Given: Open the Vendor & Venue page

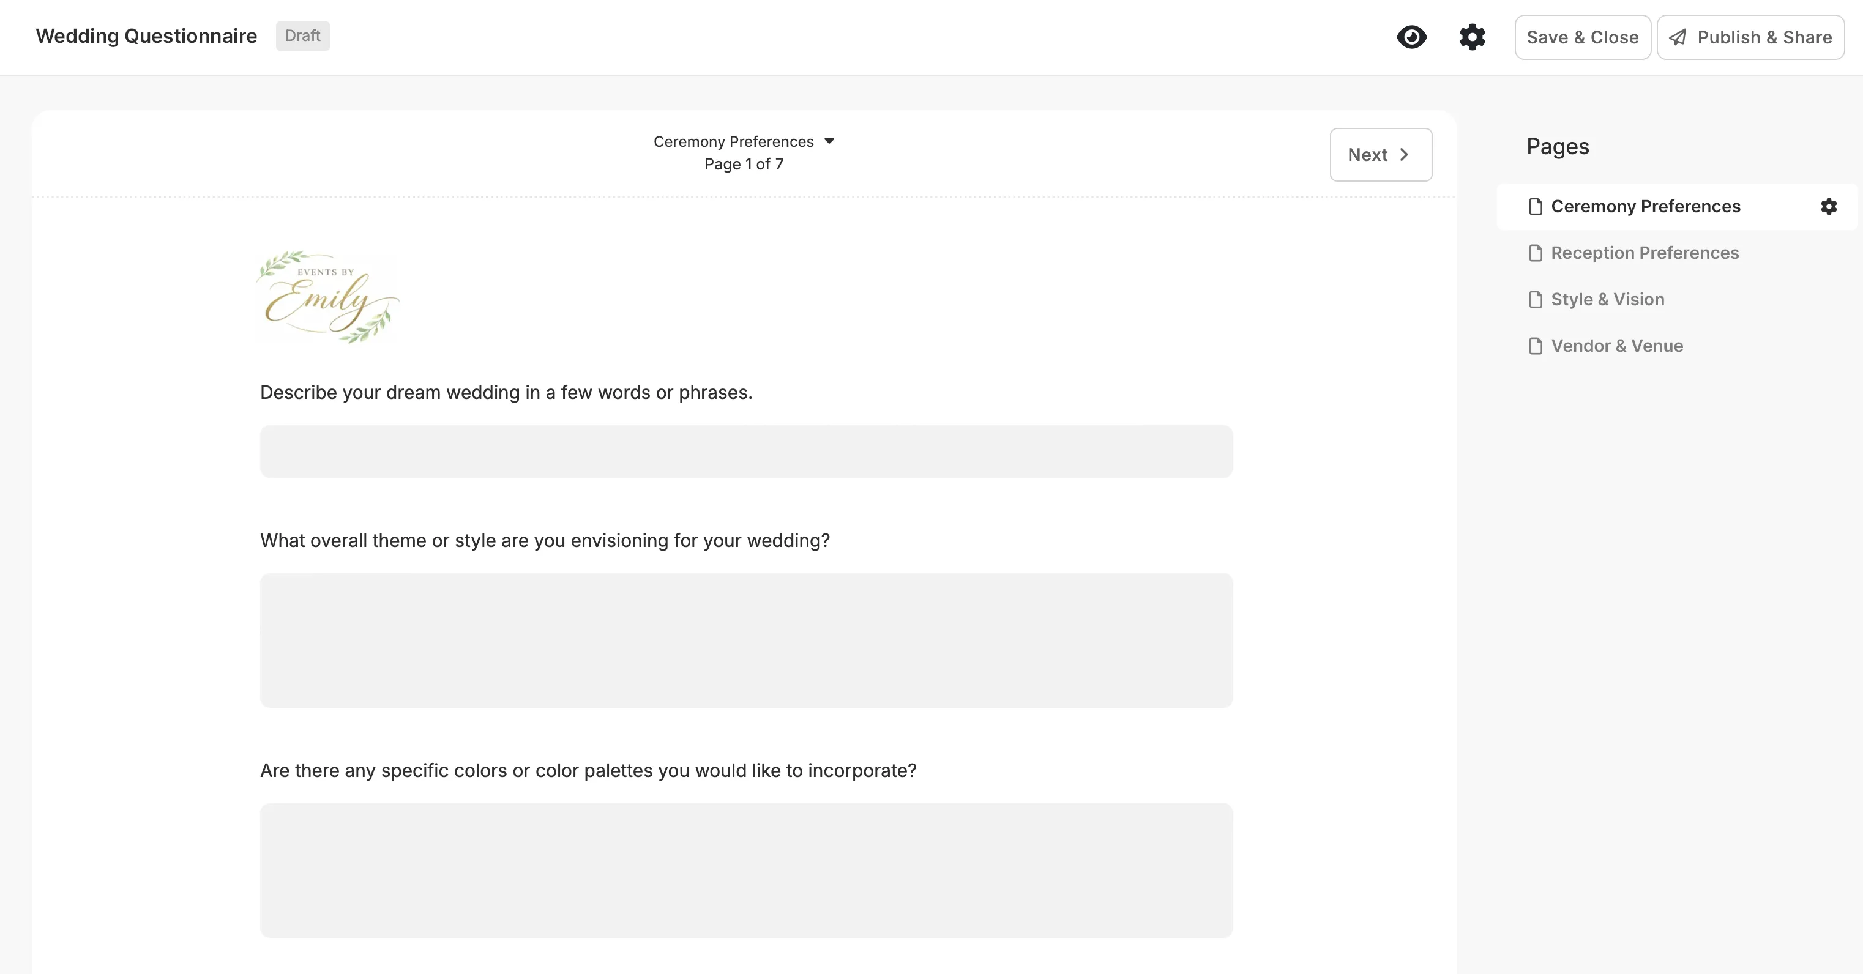Looking at the screenshot, I should click(1616, 346).
